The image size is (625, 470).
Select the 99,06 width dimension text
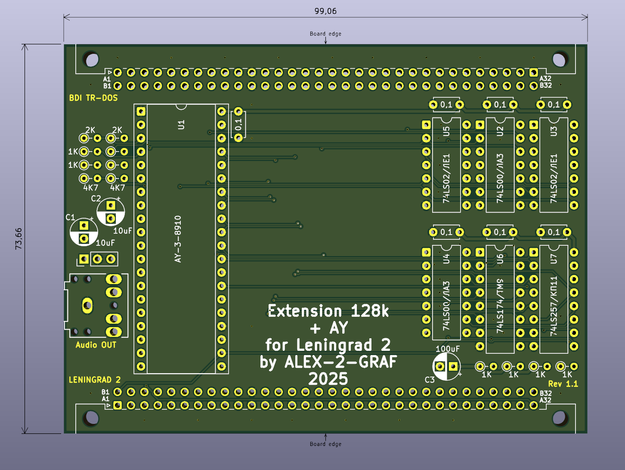tap(325, 11)
